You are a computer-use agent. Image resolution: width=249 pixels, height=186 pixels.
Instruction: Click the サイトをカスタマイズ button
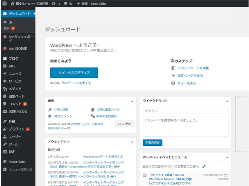click(x=74, y=73)
